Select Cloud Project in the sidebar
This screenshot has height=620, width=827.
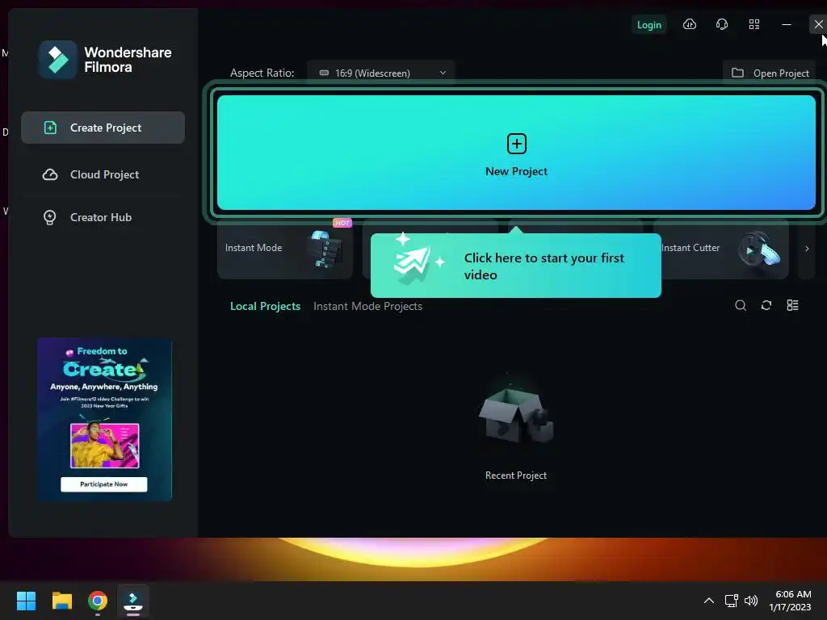coord(103,174)
